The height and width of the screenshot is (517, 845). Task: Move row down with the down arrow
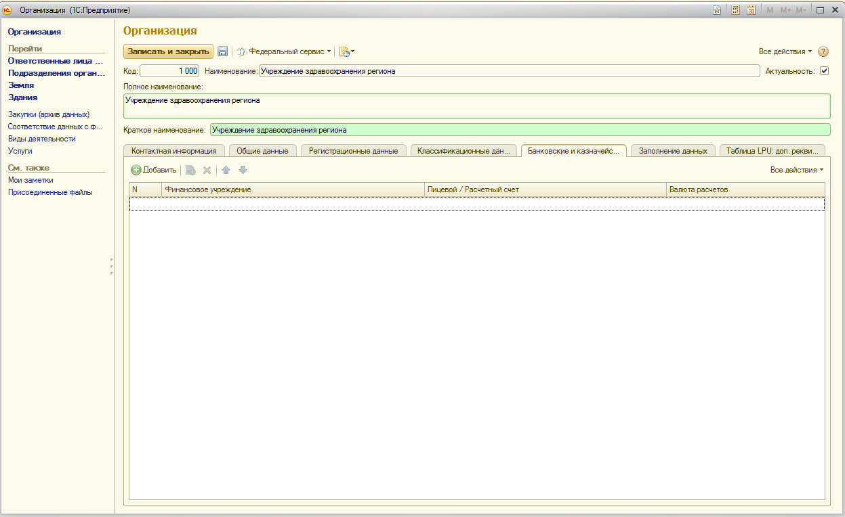click(x=243, y=170)
